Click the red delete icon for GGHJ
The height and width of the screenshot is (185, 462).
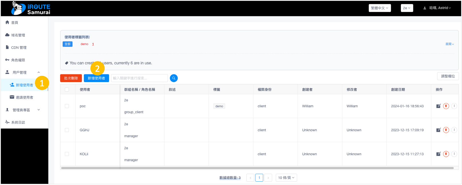pos(446,130)
